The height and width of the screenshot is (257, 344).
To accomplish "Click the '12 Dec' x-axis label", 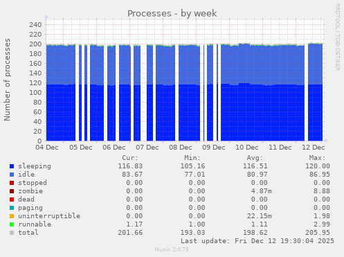I will [314, 148].
